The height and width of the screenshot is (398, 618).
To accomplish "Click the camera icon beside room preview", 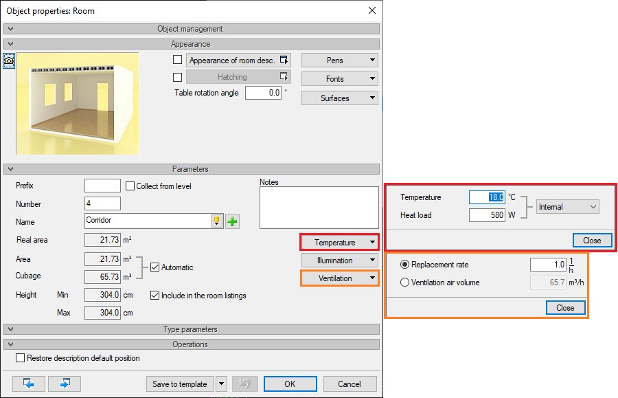I will (x=9, y=60).
